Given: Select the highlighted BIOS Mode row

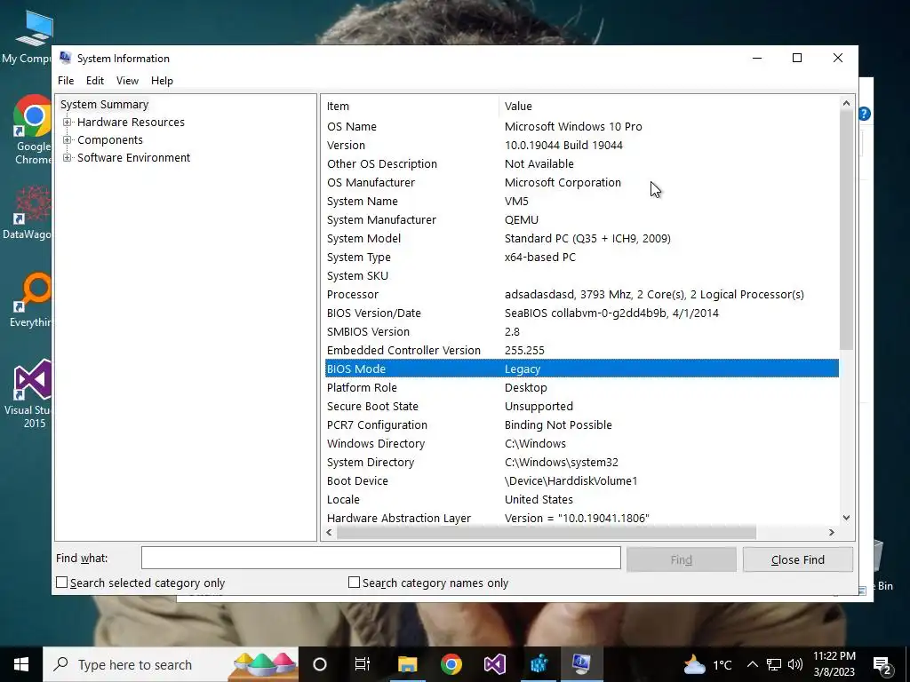Looking at the screenshot, I should [581, 369].
